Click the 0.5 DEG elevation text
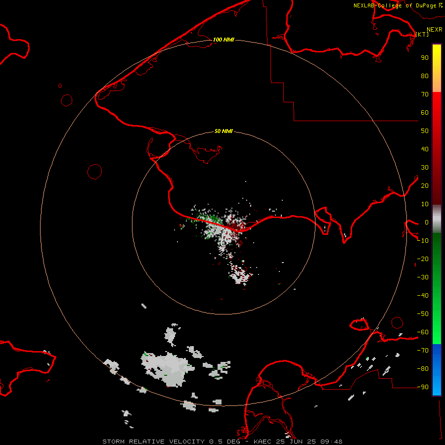The image size is (445, 445). point(225,442)
